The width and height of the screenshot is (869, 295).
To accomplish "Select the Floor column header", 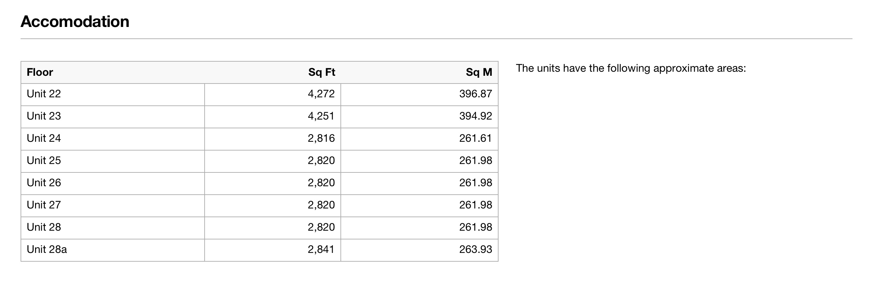I will pyautogui.click(x=40, y=72).
